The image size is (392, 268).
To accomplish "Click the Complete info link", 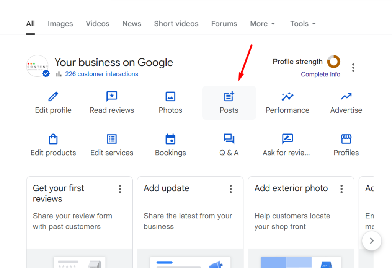I will click(x=320, y=74).
